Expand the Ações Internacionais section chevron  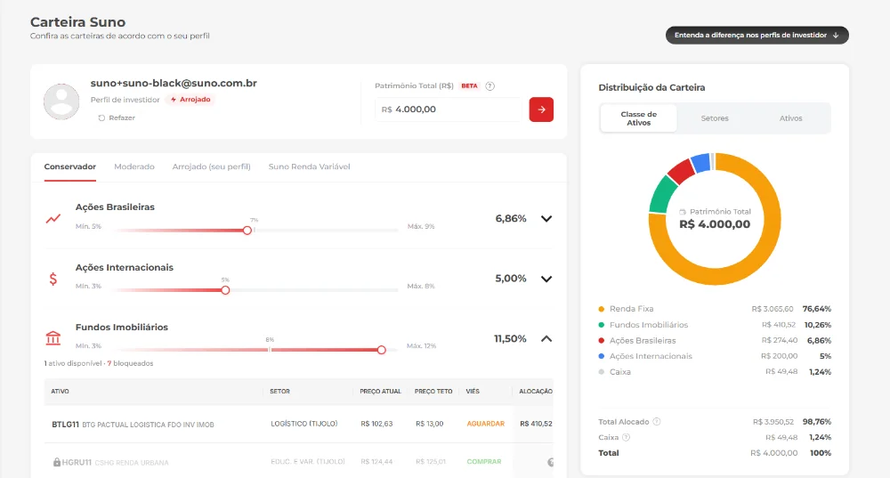pos(546,279)
